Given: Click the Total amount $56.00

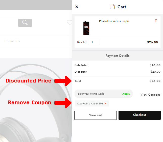Looking at the screenshot, I should click(x=155, y=81).
